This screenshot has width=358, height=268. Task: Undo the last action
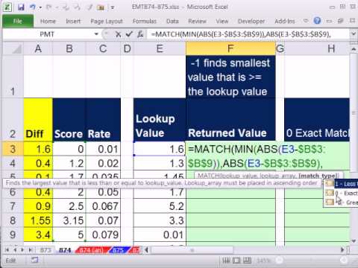pos(33,7)
